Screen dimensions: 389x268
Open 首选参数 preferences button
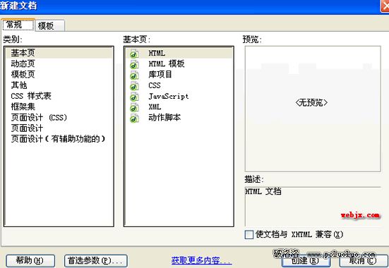[96, 261]
